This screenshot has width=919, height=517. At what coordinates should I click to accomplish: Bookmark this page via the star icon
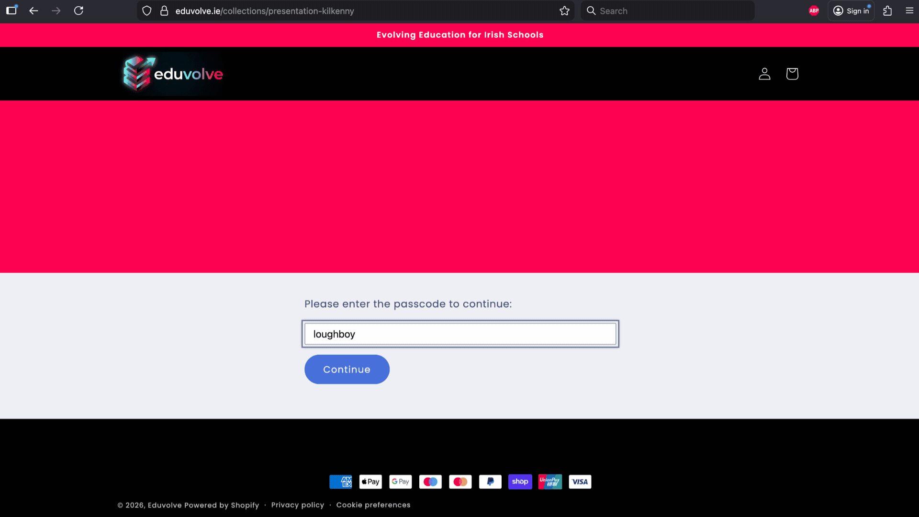(x=564, y=11)
